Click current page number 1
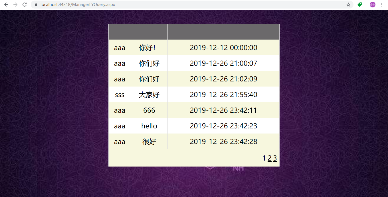388x197 pixels. point(264,158)
